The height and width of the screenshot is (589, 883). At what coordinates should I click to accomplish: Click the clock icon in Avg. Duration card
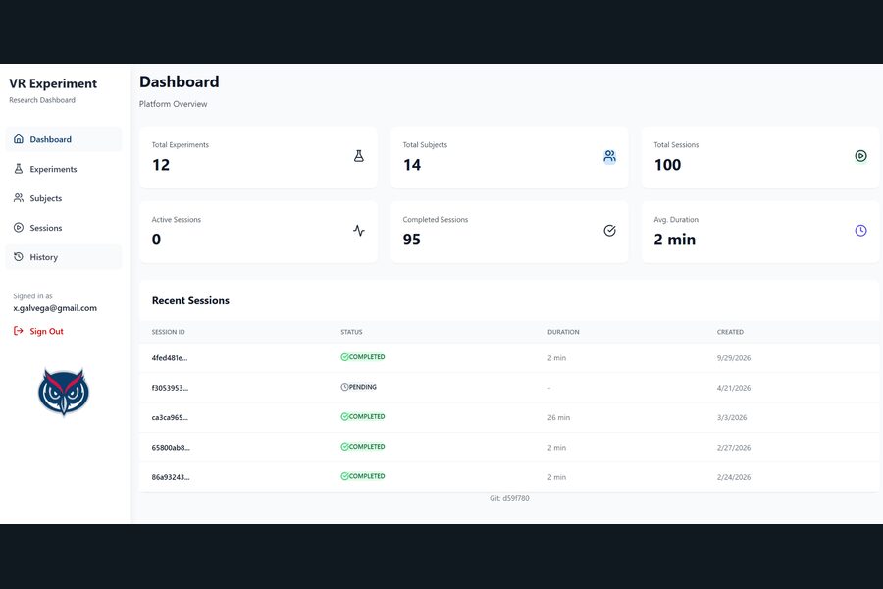point(860,231)
